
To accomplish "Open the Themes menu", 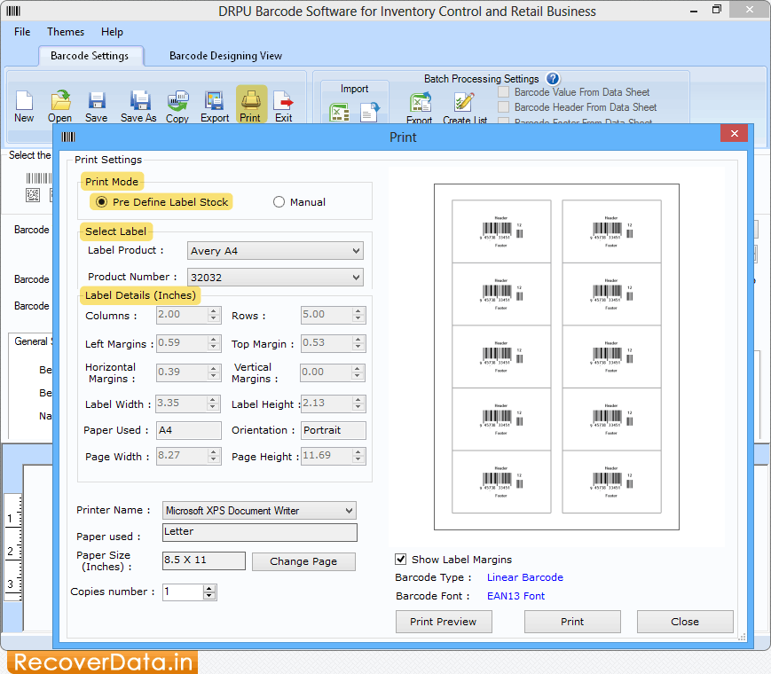I will pyautogui.click(x=65, y=31).
